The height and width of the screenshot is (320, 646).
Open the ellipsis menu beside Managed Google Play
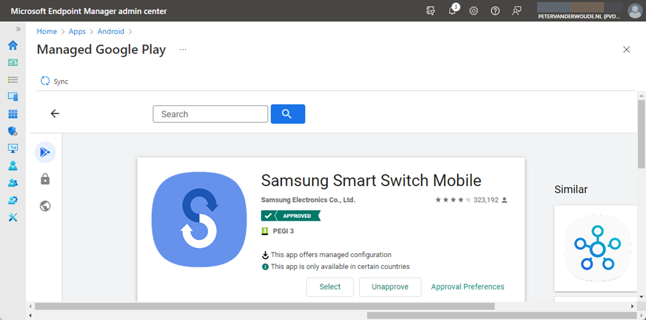click(x=183, y=50)
